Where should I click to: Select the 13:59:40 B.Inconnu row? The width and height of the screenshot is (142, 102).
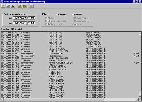click(70, 46)
